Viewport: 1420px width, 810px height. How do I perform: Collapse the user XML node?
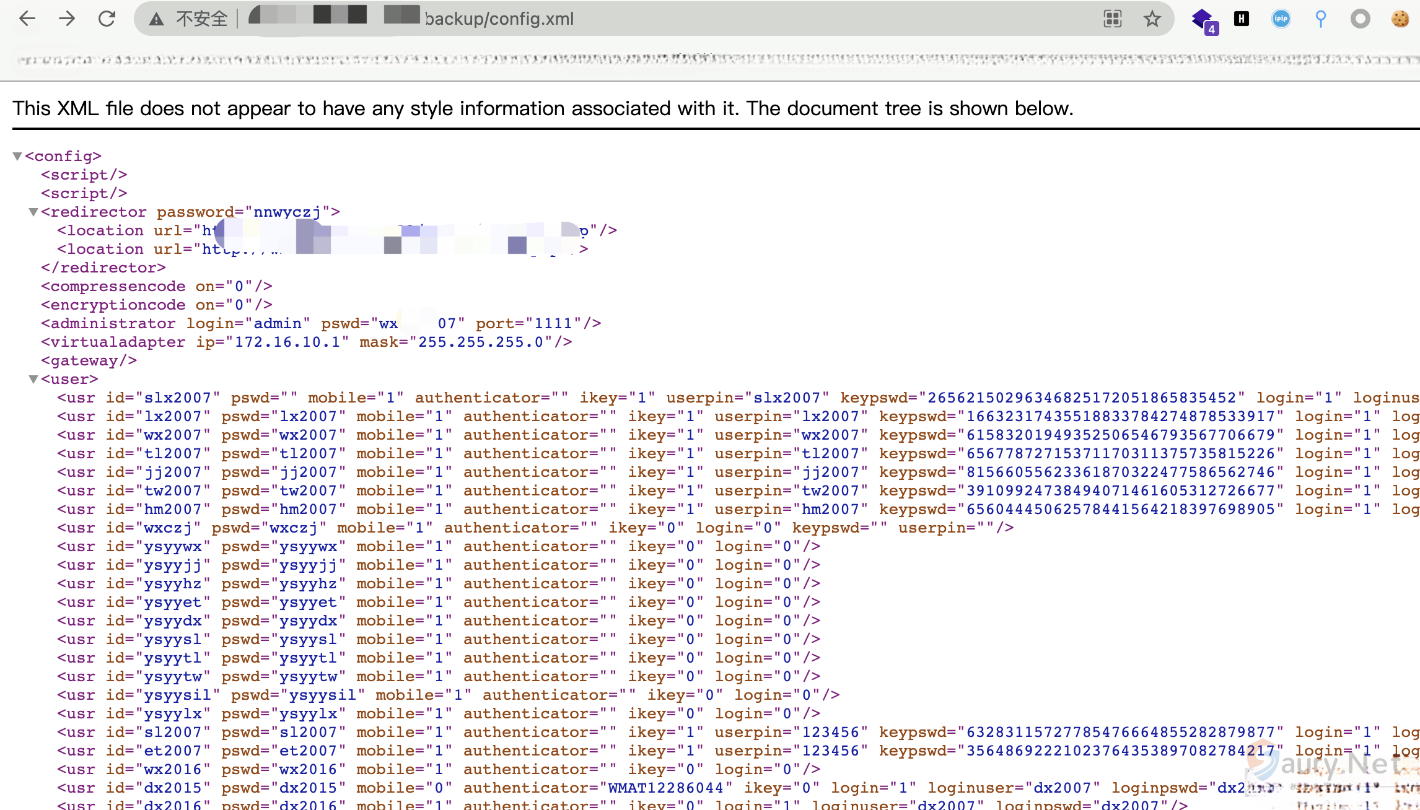[x=33, y=379]
